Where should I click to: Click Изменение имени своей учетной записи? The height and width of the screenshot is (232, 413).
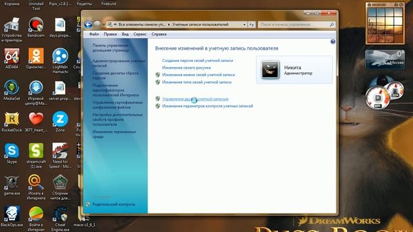point(198,75)
